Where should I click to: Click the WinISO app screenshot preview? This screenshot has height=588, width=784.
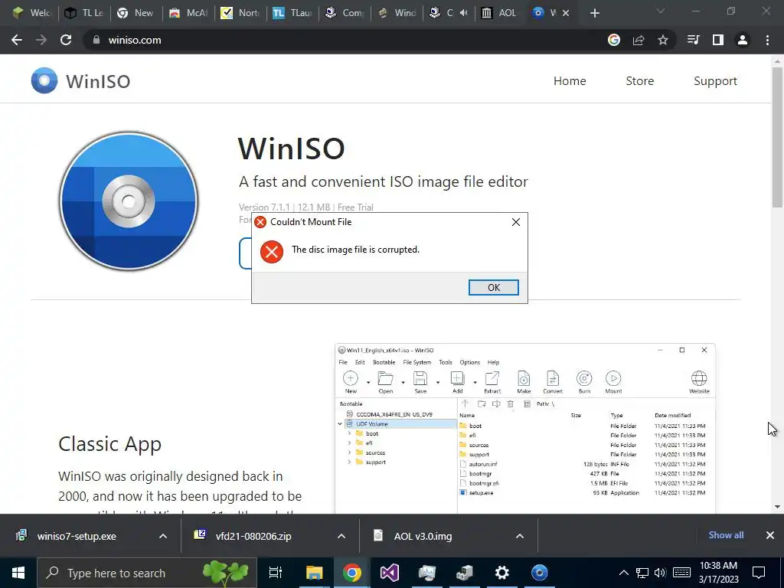pyautogui.click(x=525, y=429)
